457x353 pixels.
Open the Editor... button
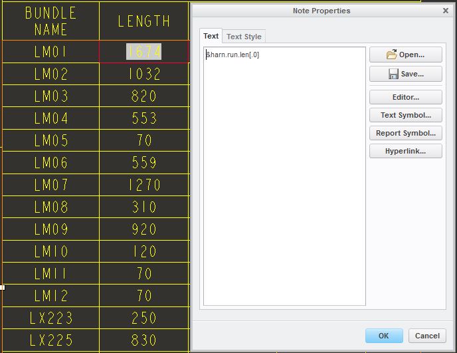pos(405,97)
